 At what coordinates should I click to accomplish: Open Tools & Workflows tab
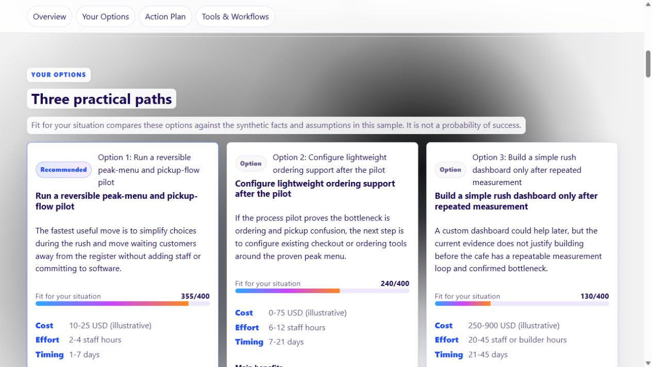point(235,16)
